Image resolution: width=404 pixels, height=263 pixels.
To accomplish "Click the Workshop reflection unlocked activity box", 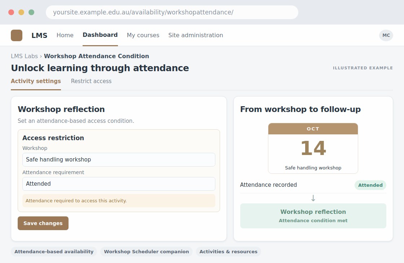I will (313, 216).
